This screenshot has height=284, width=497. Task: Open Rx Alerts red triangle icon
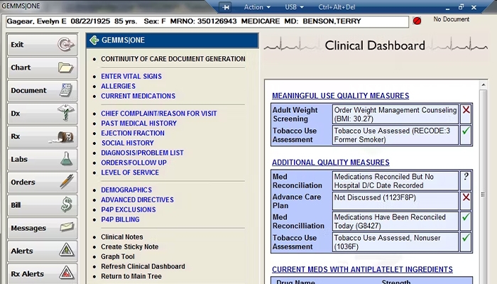point(67,273)
